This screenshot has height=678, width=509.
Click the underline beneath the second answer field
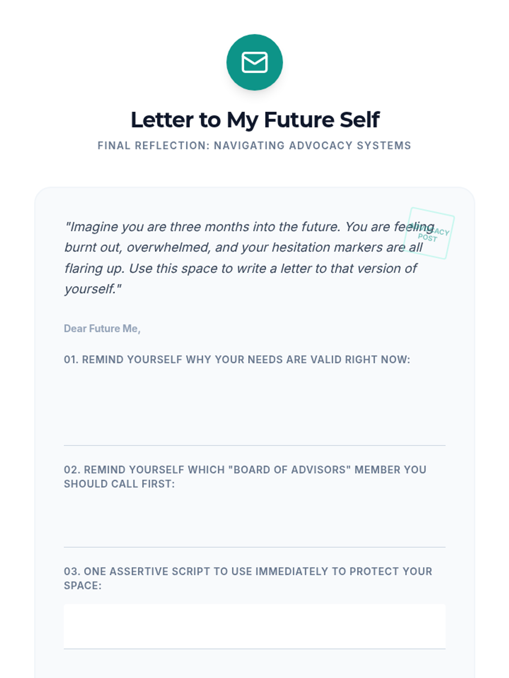pos(255,547)
